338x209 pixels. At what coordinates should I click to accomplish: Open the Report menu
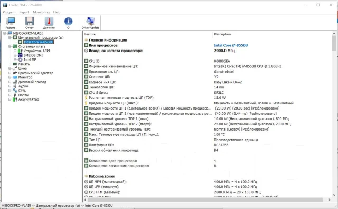click(24, 12)
